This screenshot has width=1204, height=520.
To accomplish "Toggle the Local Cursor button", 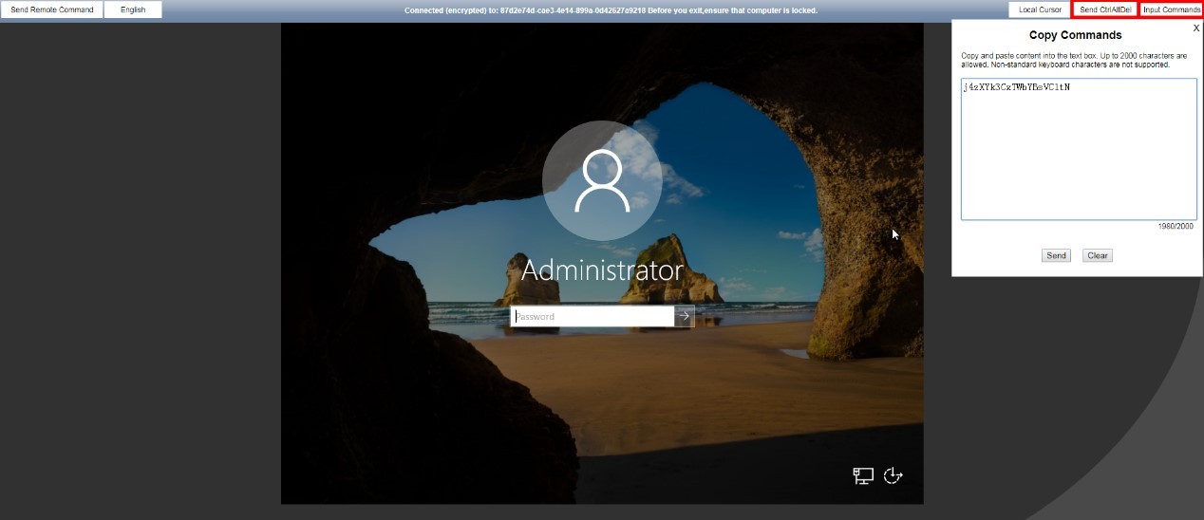I will [1040, 9].
